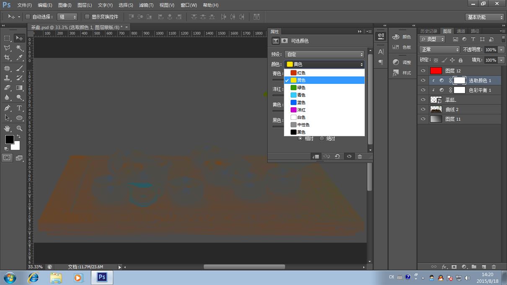Open the blend mode 正常 dropdown
507x285 pixels.
point(440,49)
